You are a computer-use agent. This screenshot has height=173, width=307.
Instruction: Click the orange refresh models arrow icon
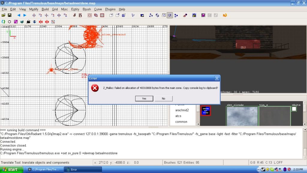[225, 15]
